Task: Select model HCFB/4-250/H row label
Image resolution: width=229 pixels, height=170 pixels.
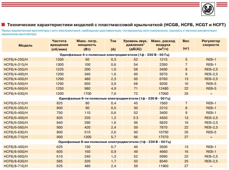Action: [15, 60]
